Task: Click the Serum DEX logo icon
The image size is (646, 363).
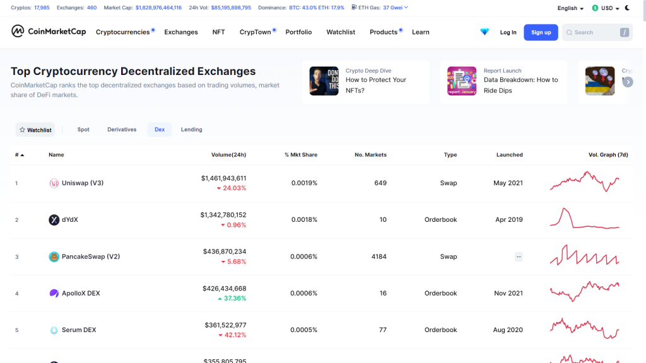Action: 54,330
